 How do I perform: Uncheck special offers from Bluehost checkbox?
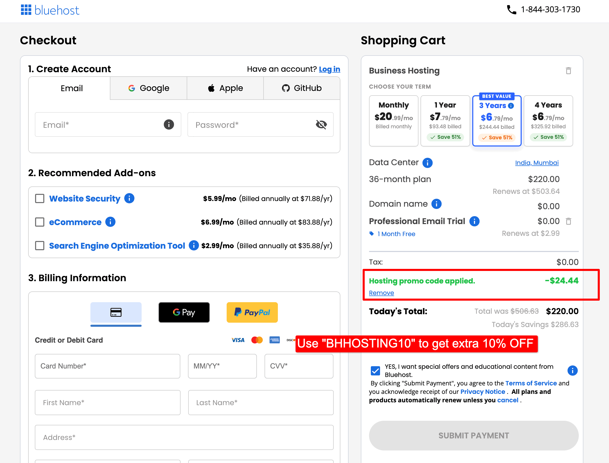tap(375, 371)
